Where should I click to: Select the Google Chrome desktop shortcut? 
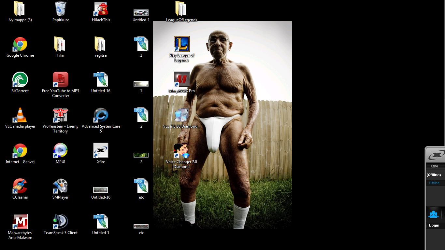coord(20,45)
